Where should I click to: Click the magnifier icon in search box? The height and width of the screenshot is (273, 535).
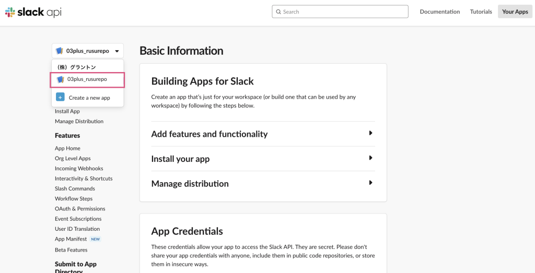(x=278, y=11)
